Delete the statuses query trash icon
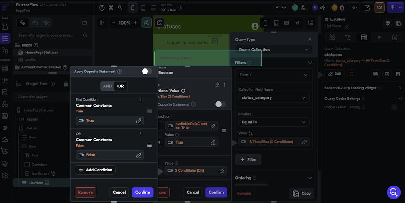 352,74
